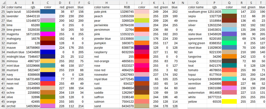266x109 pixels.
Task: Click the 'raspberry' name cell
Action: coord(106,52)
